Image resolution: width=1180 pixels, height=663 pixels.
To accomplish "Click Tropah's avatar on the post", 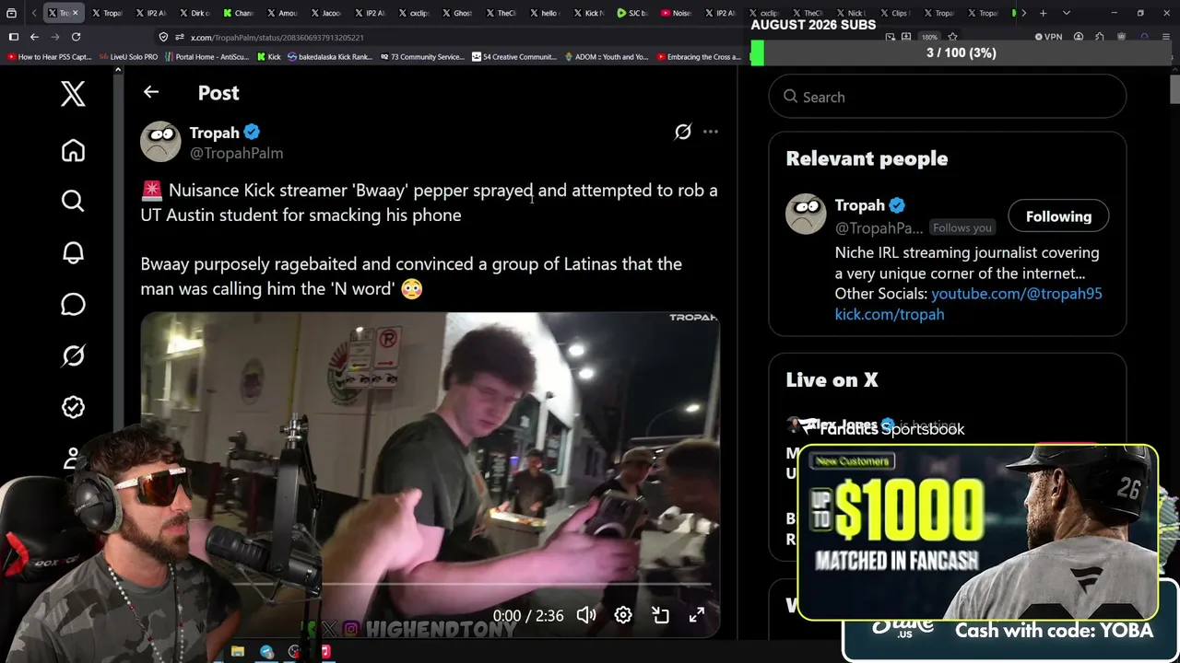I will coord(160,142).
